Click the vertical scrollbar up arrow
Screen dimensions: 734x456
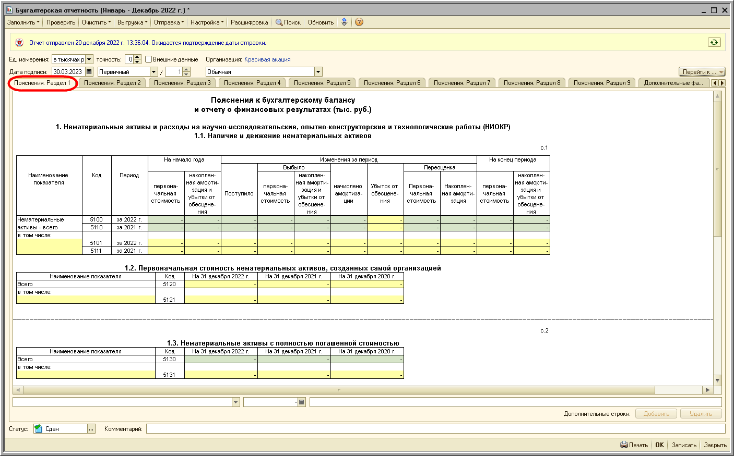pyautogui.click(x=717, y=96)
